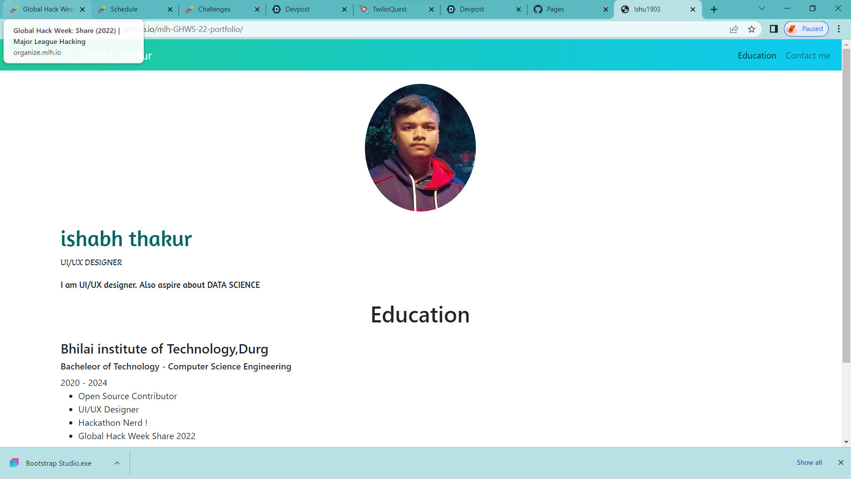Click Open Source Contributor list item
The width and height of the screenshot is (851, 479).
(128, 396)
